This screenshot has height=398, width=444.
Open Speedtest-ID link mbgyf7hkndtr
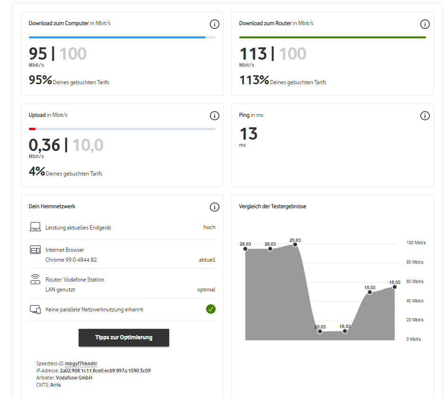[81, 363]
